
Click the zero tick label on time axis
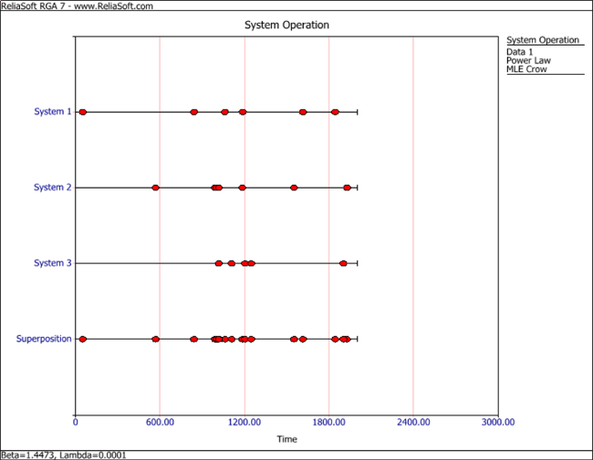[x=75, y=422]
